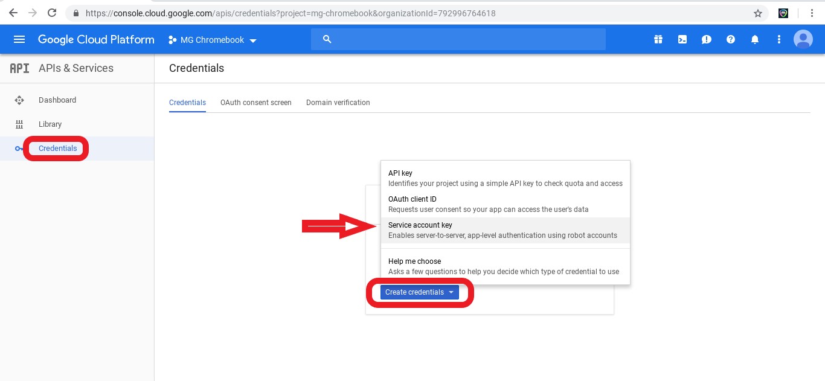
Task: Switch to Domain verification tab
Action: [x=338, y=103]
